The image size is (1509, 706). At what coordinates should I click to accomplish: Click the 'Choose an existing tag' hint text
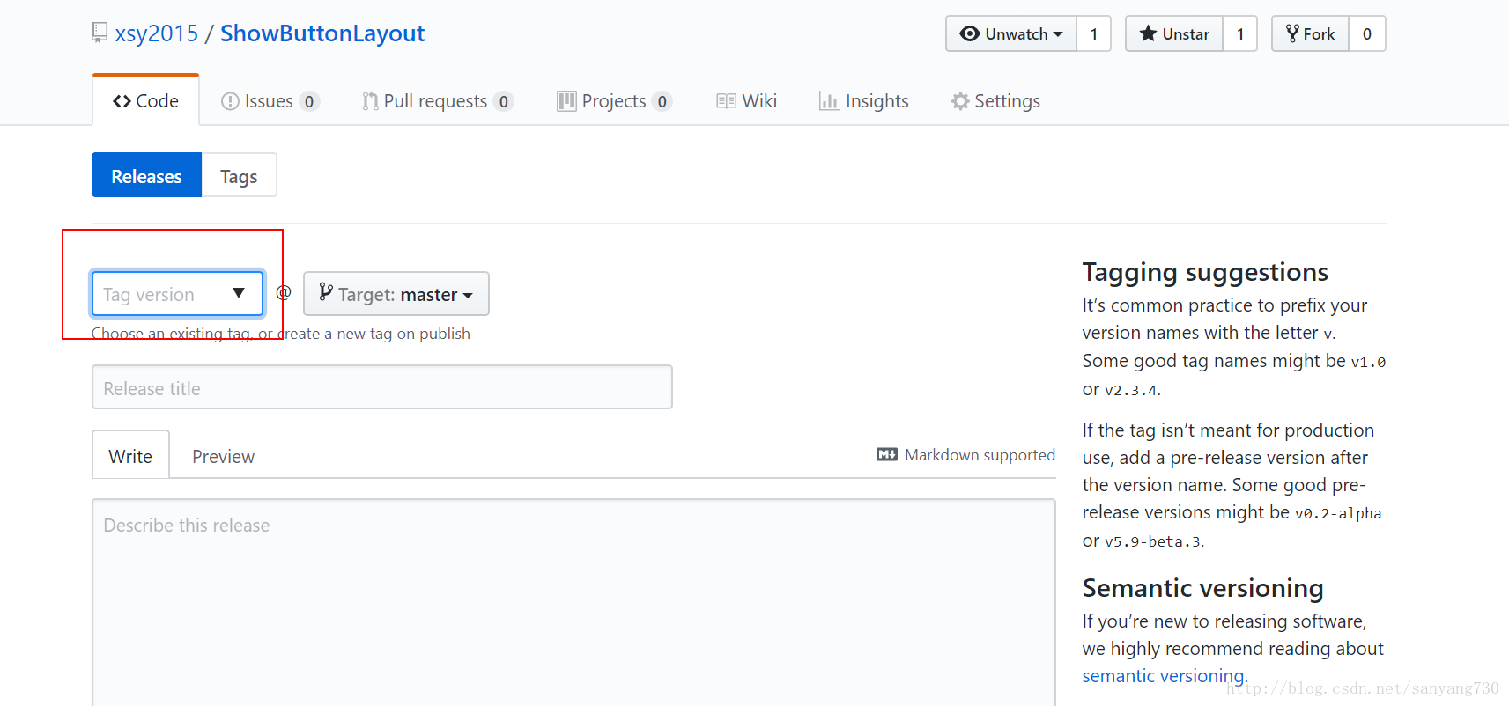click(x=281, y=334)
